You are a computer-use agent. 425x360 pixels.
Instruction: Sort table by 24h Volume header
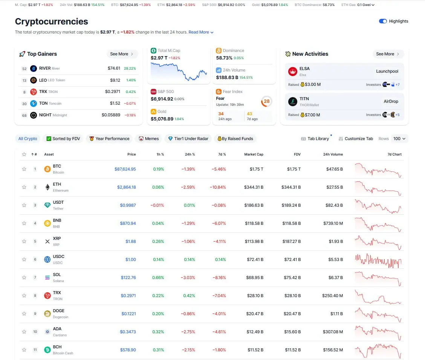pyautogui.click(x=333, y=154)
